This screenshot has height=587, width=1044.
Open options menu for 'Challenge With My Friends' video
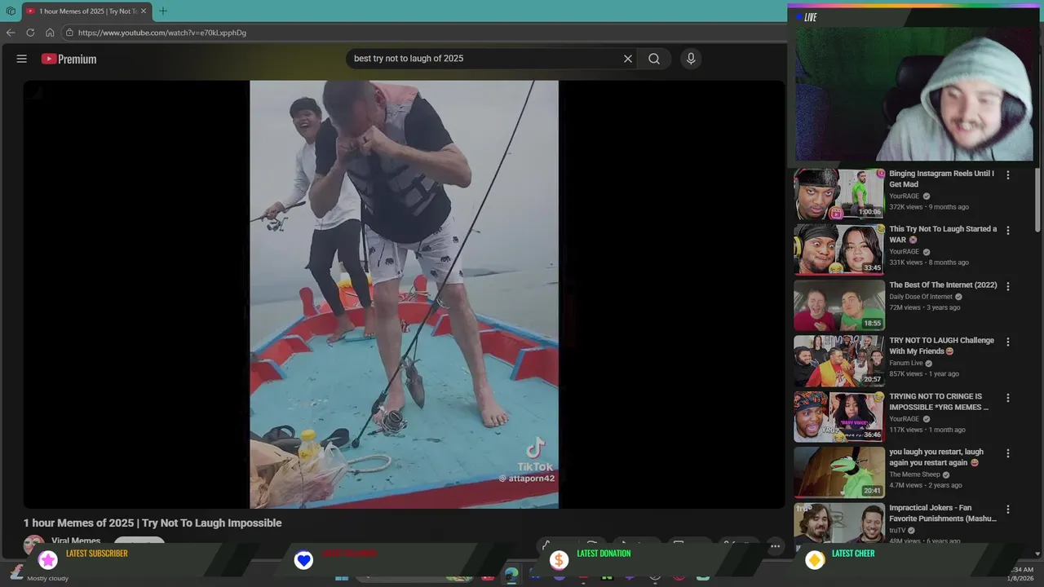[1008, 342]
